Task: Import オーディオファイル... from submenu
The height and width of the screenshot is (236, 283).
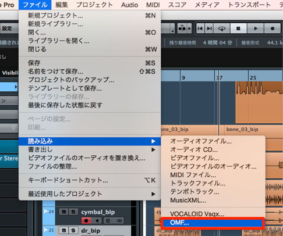Action: (x=213, y=141)
